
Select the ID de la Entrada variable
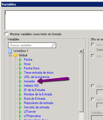click(x=35, y=90)
